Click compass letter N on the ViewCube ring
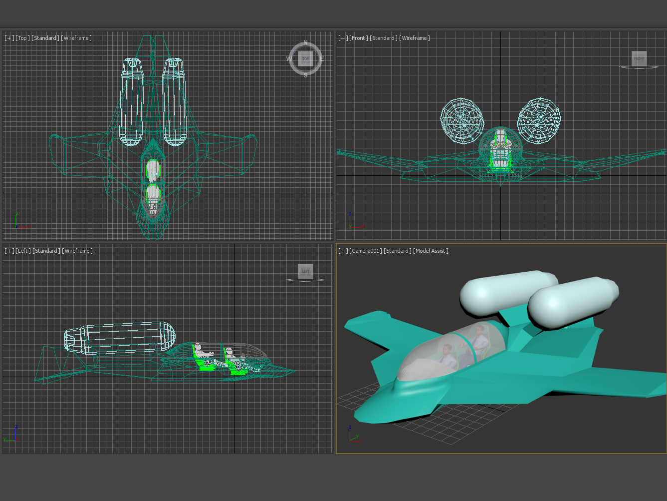 [x=305, y=43]
